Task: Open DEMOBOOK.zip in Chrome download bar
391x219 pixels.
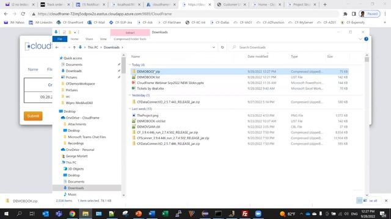Action: [x=25, y=201]
